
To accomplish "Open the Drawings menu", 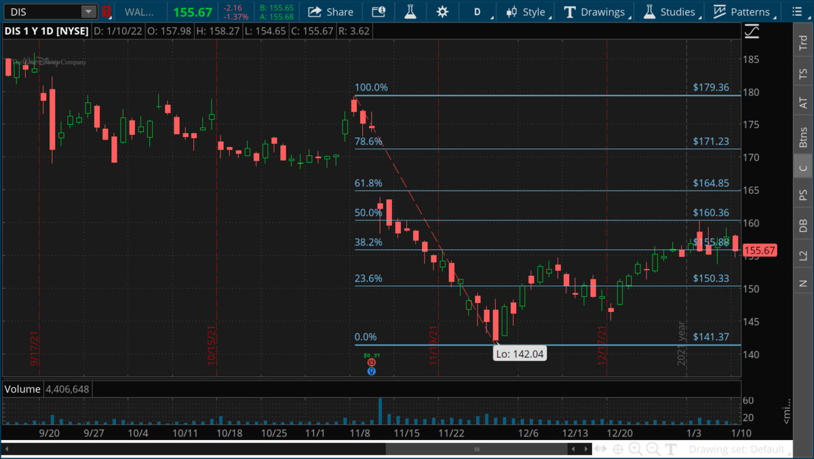I will click(596, 12).
